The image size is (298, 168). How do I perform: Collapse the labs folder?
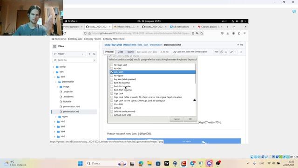coord(54,72)
